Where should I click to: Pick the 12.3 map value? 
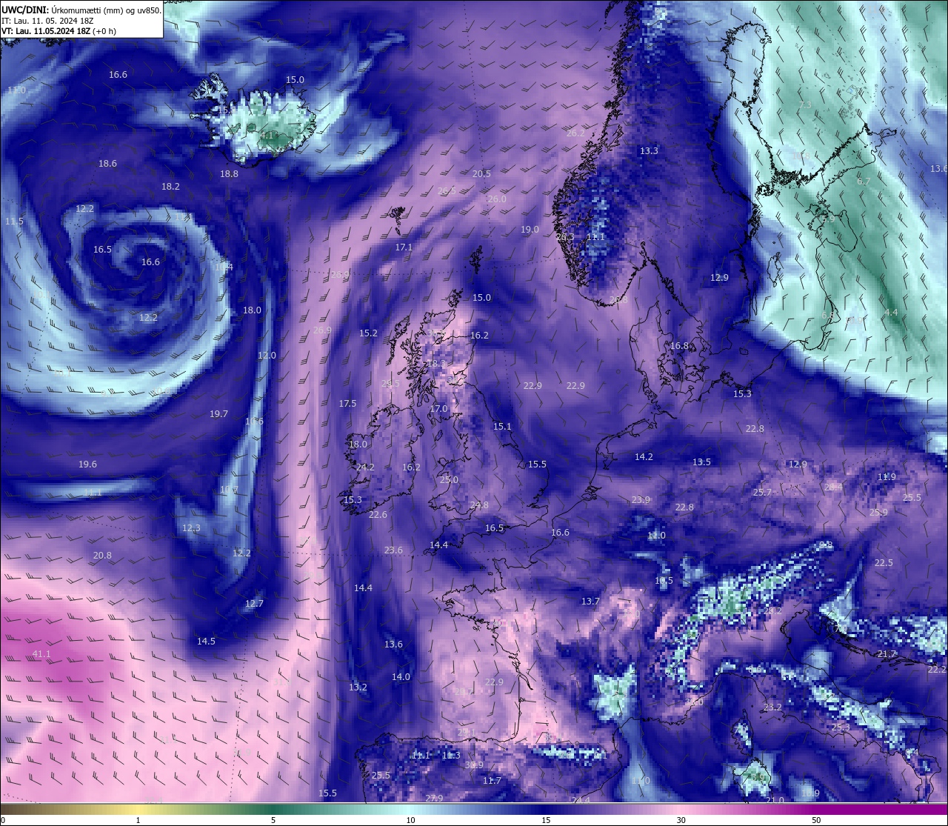191,528
